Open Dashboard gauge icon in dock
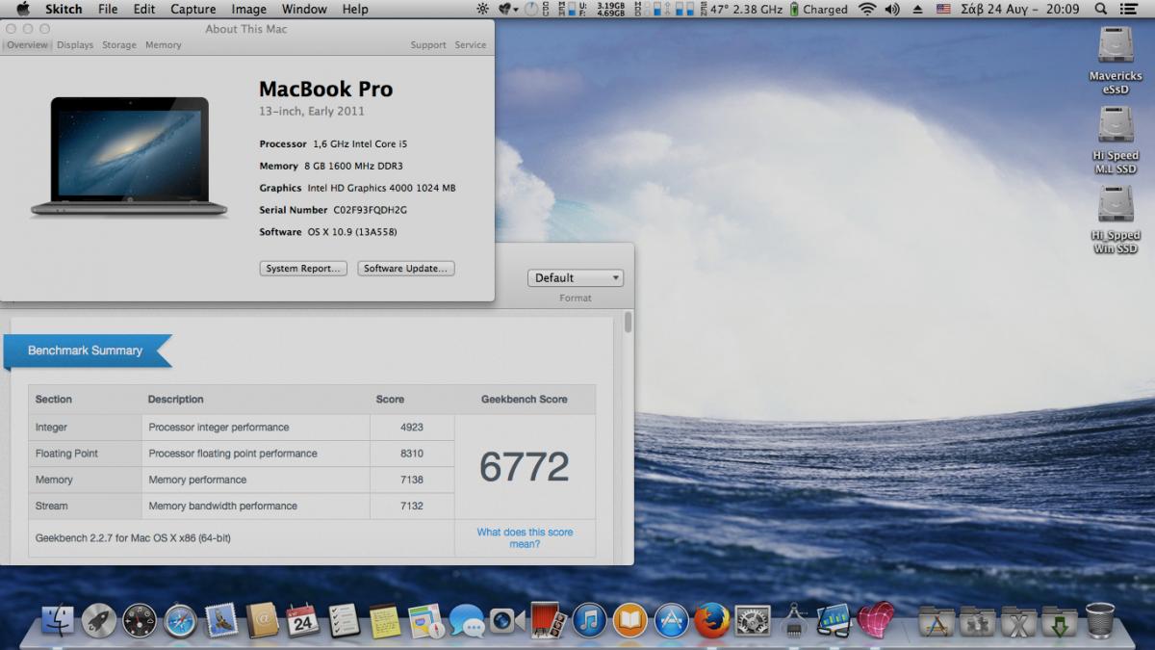 click(140, 621)
